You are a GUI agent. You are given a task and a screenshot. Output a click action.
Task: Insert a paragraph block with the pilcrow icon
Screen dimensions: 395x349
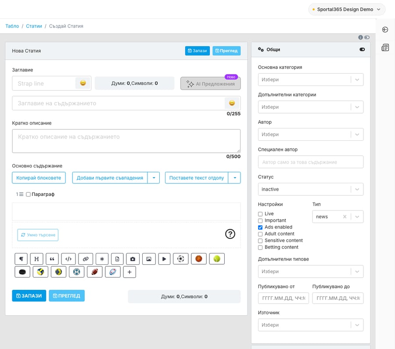point(21,259)
